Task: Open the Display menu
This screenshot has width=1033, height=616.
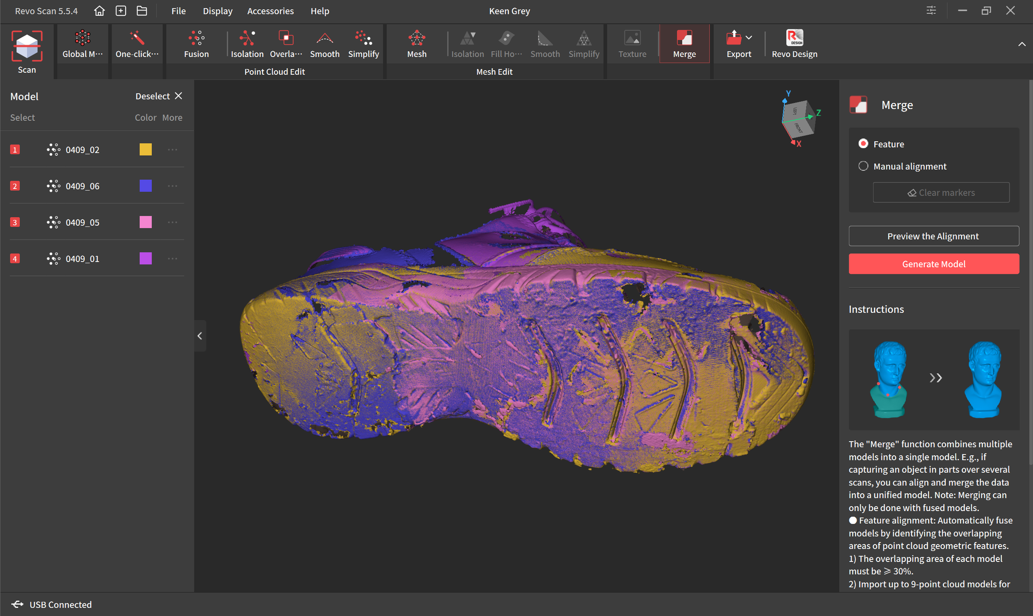Action: (217, 11)
